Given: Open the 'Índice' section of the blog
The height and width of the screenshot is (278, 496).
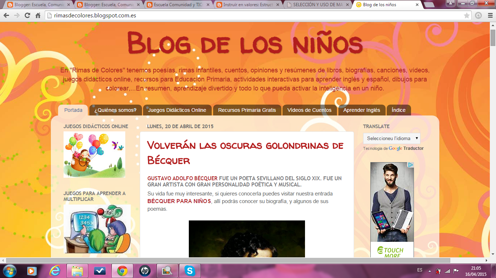Looking at the screenshot, I should coord(398,110).
